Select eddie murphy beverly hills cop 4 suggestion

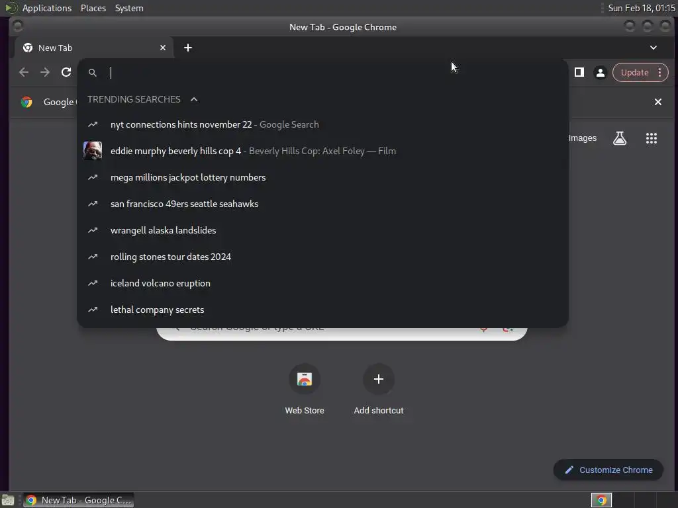pos(322,151)
